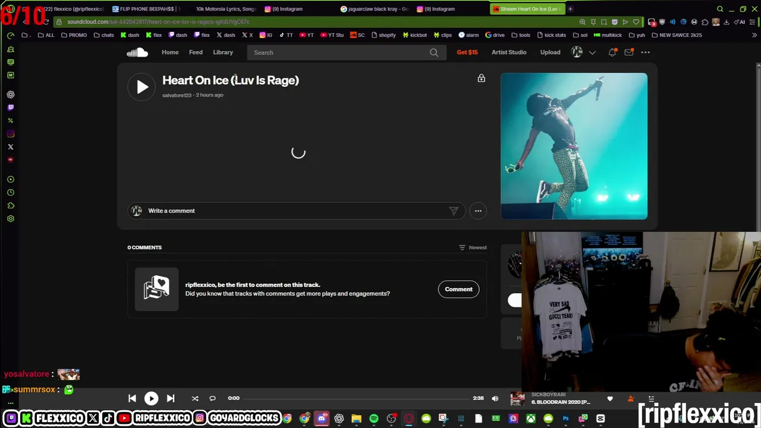
Task: Open the Xbox taskbar icon
Action: point(530,418)
